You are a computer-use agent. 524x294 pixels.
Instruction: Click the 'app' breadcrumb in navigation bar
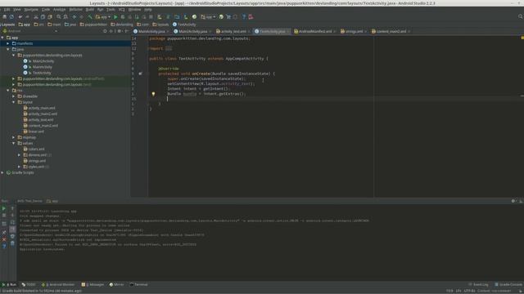[24, 24]
